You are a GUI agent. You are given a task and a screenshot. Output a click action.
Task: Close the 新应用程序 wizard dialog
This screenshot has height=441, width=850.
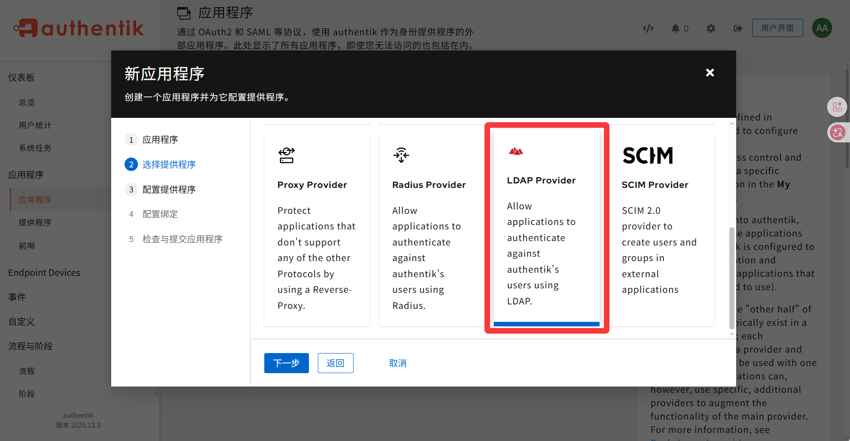(x=709, y=73)
